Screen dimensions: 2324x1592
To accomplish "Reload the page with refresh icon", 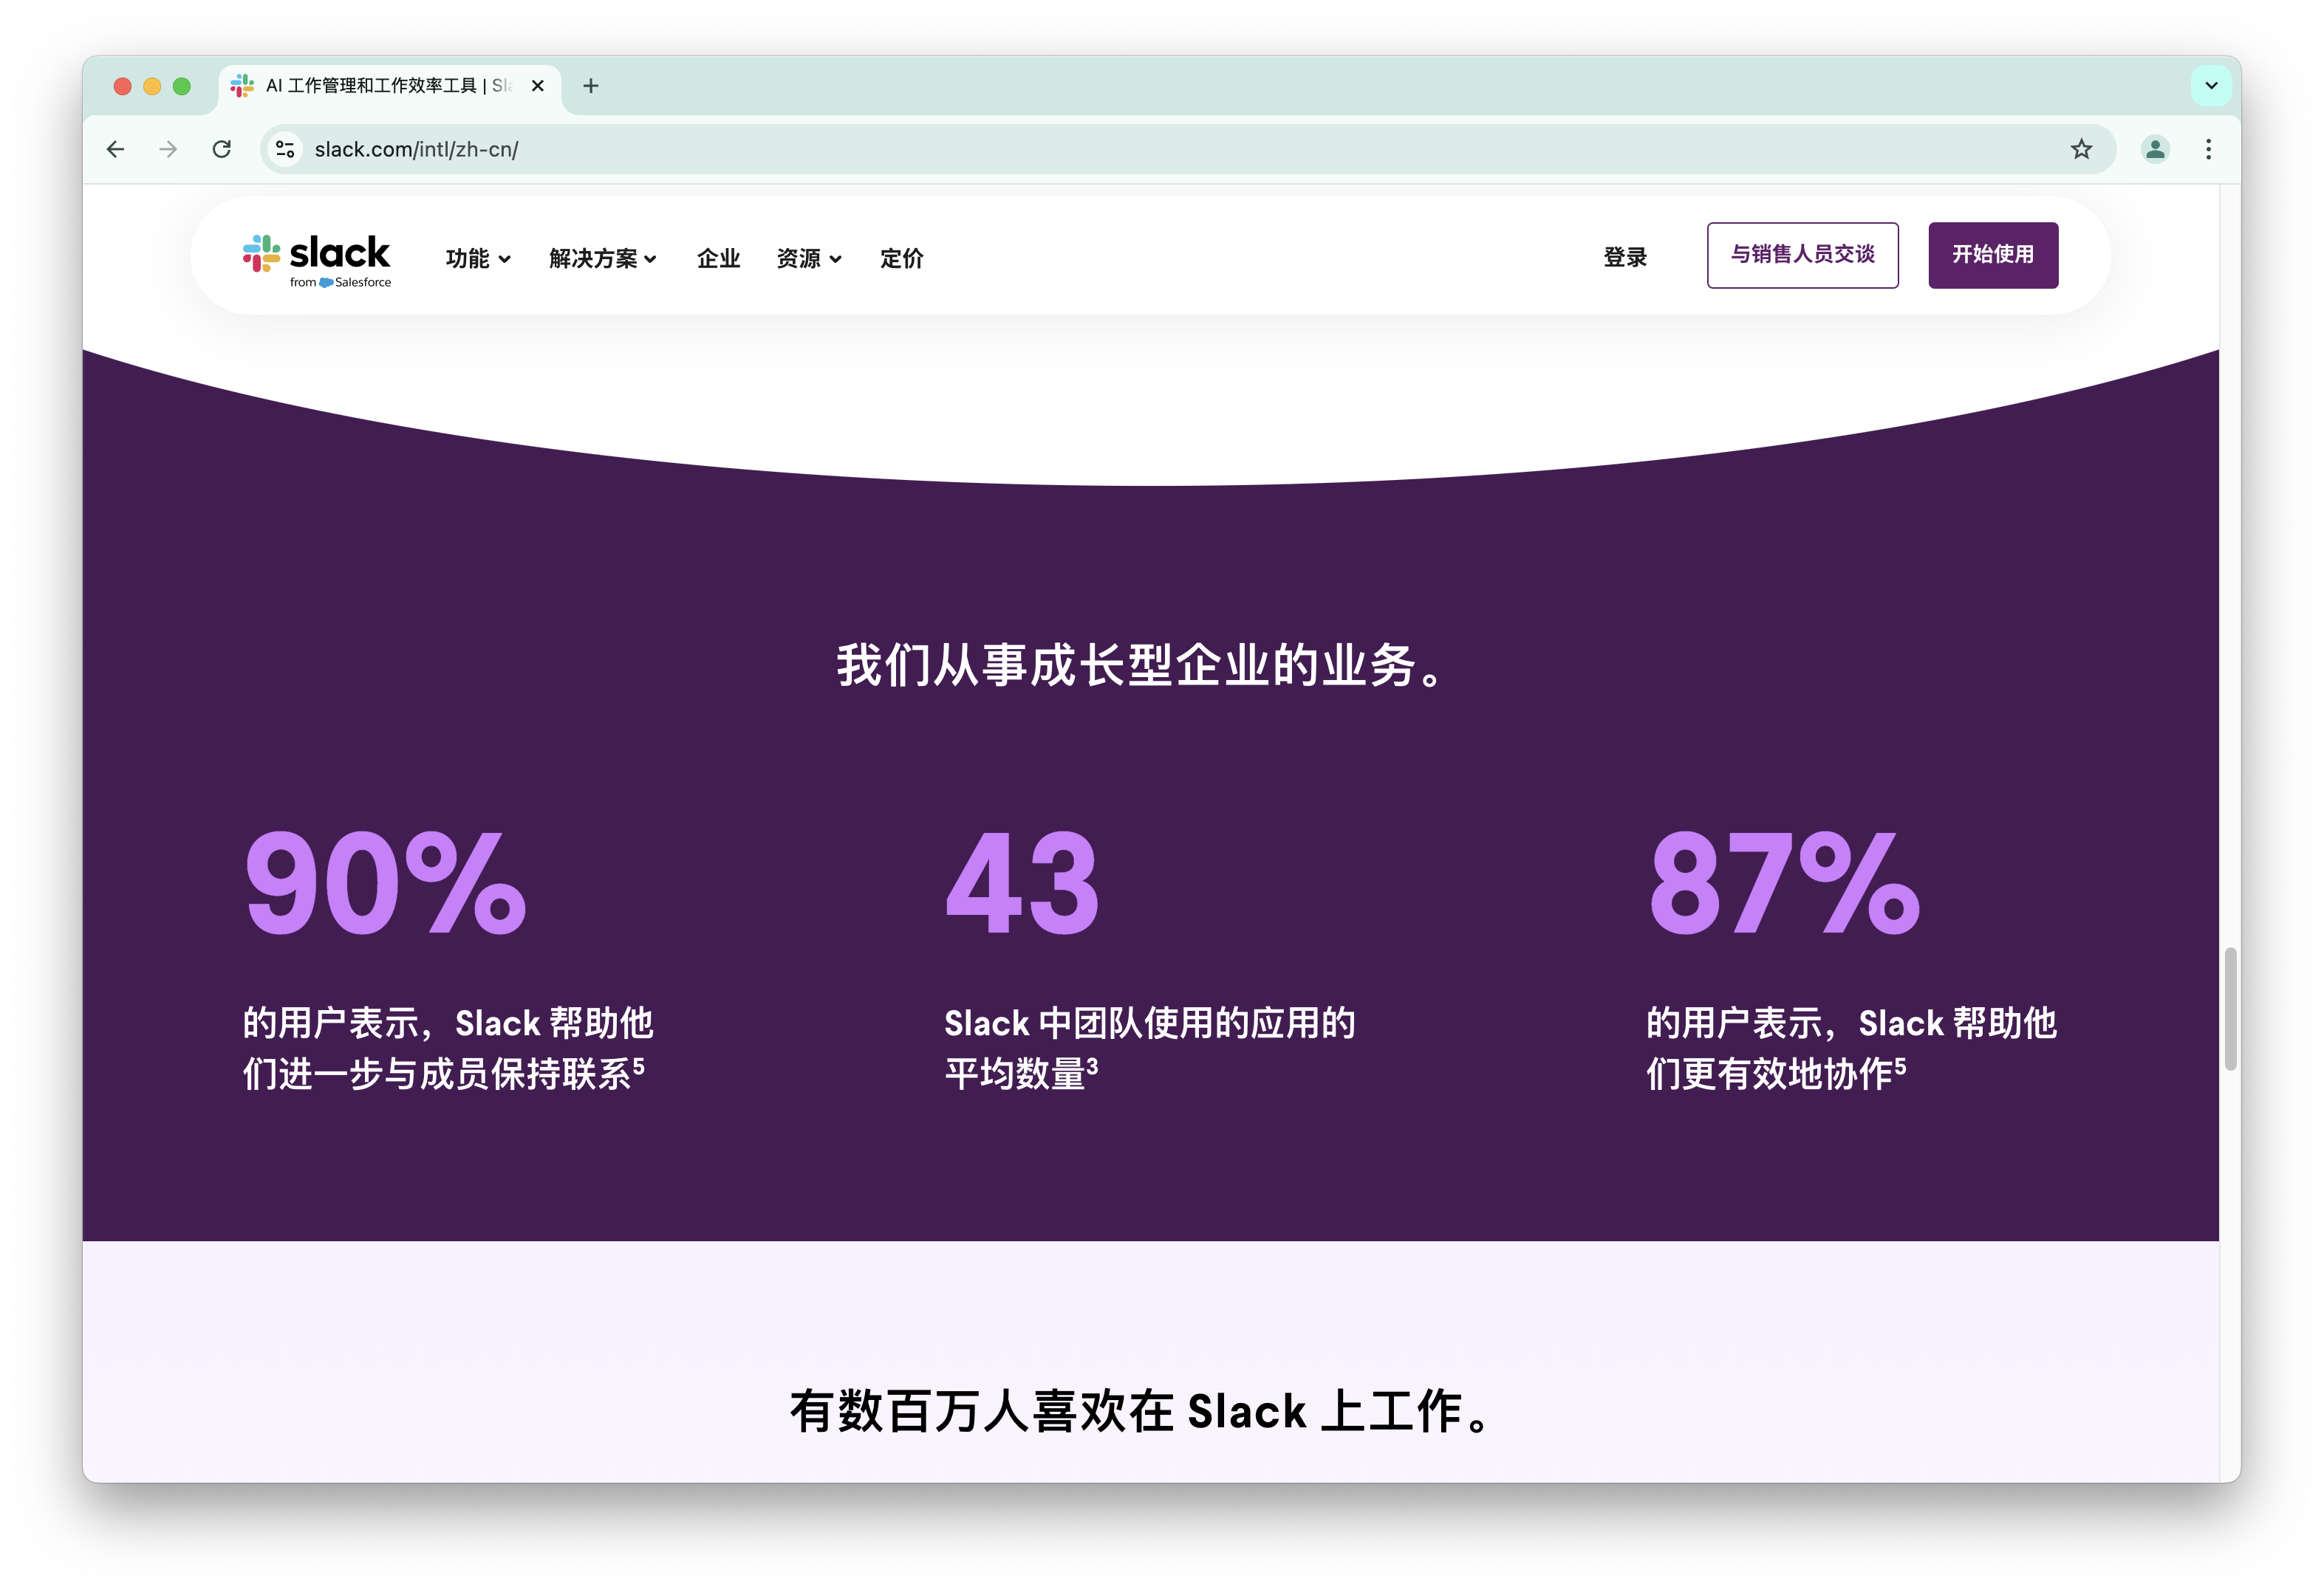I will (x=222, y=150).
